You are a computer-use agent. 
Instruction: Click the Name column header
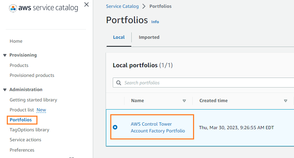click(138, 101)
